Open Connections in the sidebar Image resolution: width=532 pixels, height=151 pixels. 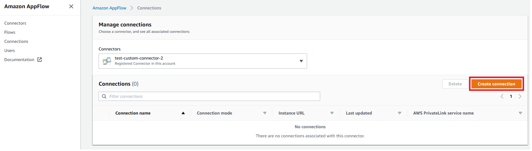pos(16,41)
